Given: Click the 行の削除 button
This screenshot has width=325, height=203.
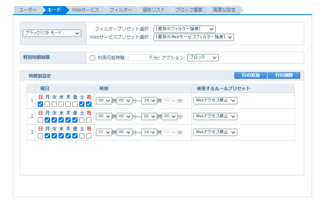Looking at the screenshot, I should (x=284, y=76).
